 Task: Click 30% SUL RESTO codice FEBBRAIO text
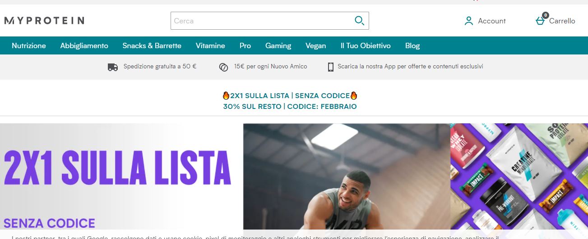tap(290, 107)
